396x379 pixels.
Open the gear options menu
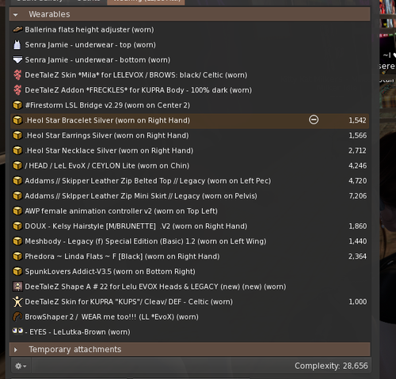(21, 366)
